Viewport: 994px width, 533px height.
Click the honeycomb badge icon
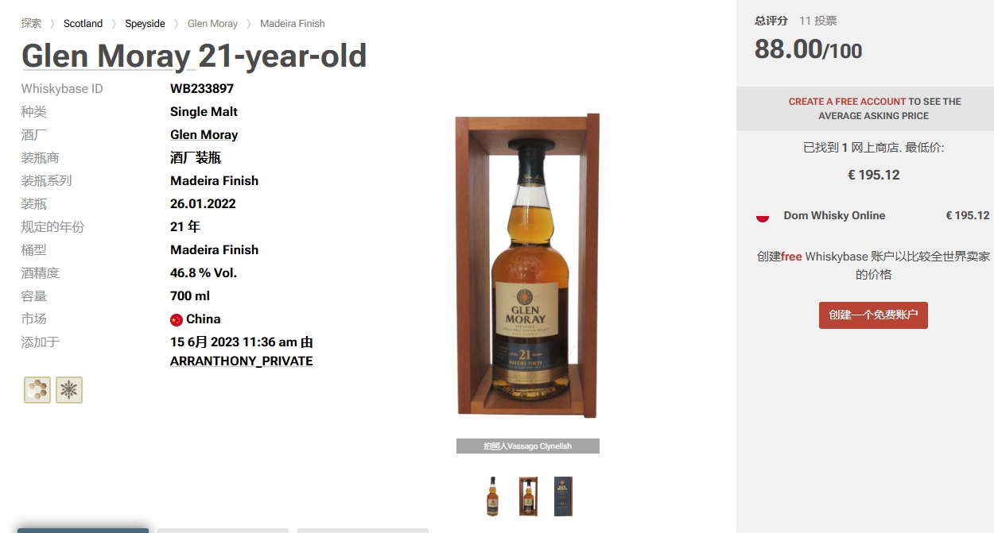[37, 390]
